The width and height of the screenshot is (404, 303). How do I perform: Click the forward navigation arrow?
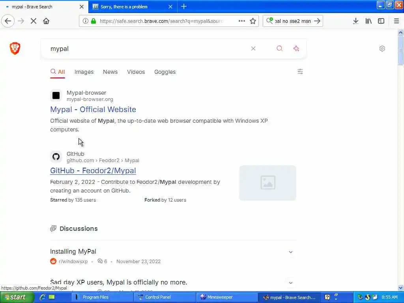[x=21, y=21]
